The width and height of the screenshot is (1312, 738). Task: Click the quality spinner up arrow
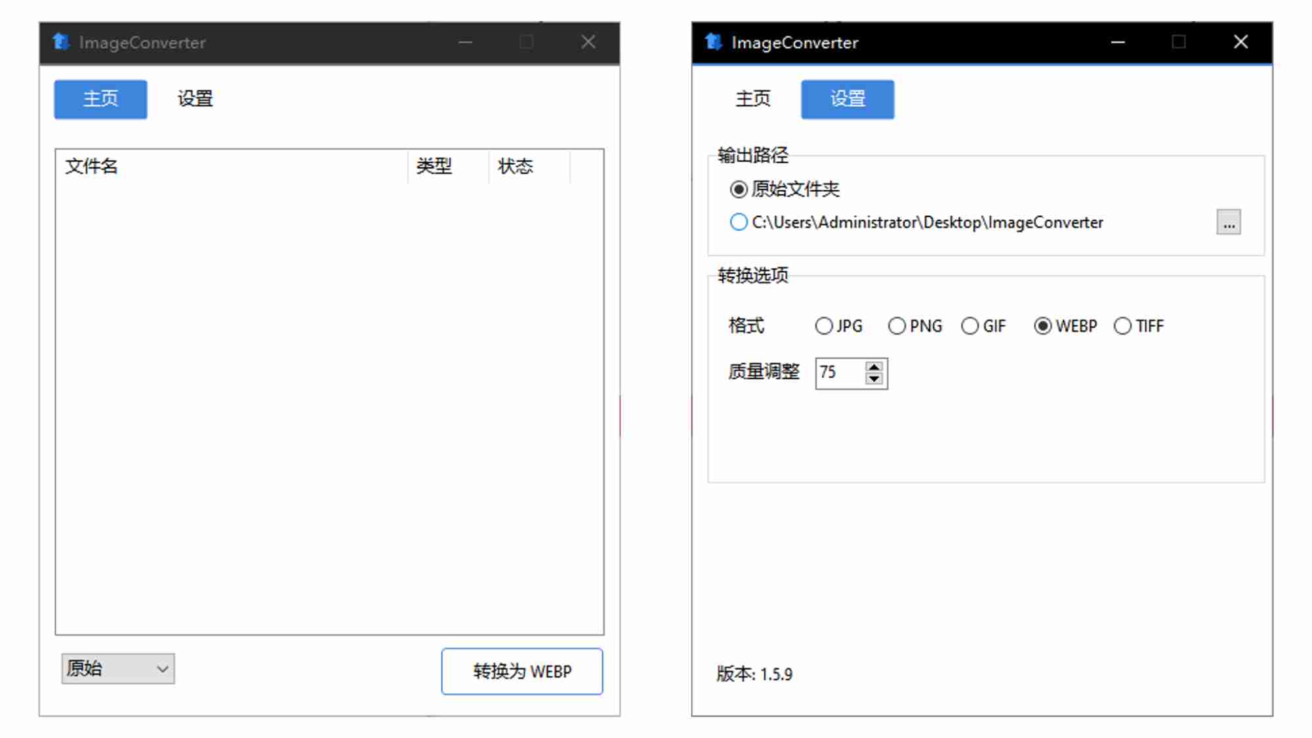coord(874,367)
